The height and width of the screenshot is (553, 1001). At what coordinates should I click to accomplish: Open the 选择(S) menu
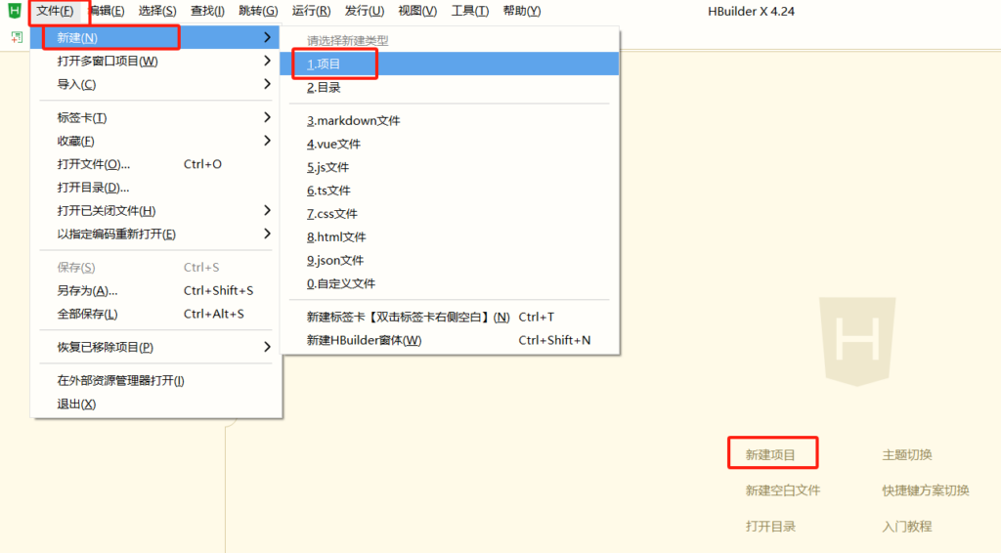point(157,11)
